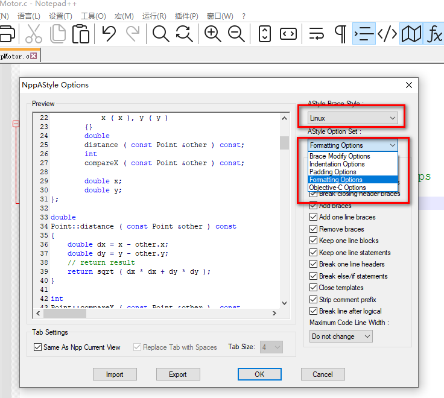
Task: Click preview horizontal scrollbar right arrow
Action: click(274, 313)
